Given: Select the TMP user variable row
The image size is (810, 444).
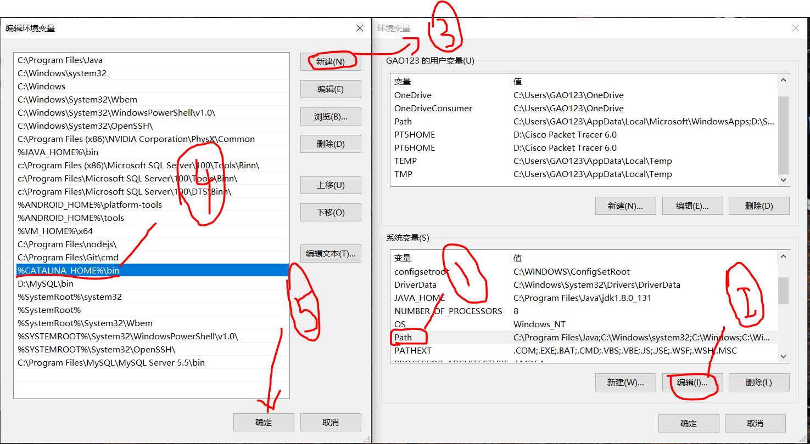Looking at the screenshot, I should click(584, 174).
